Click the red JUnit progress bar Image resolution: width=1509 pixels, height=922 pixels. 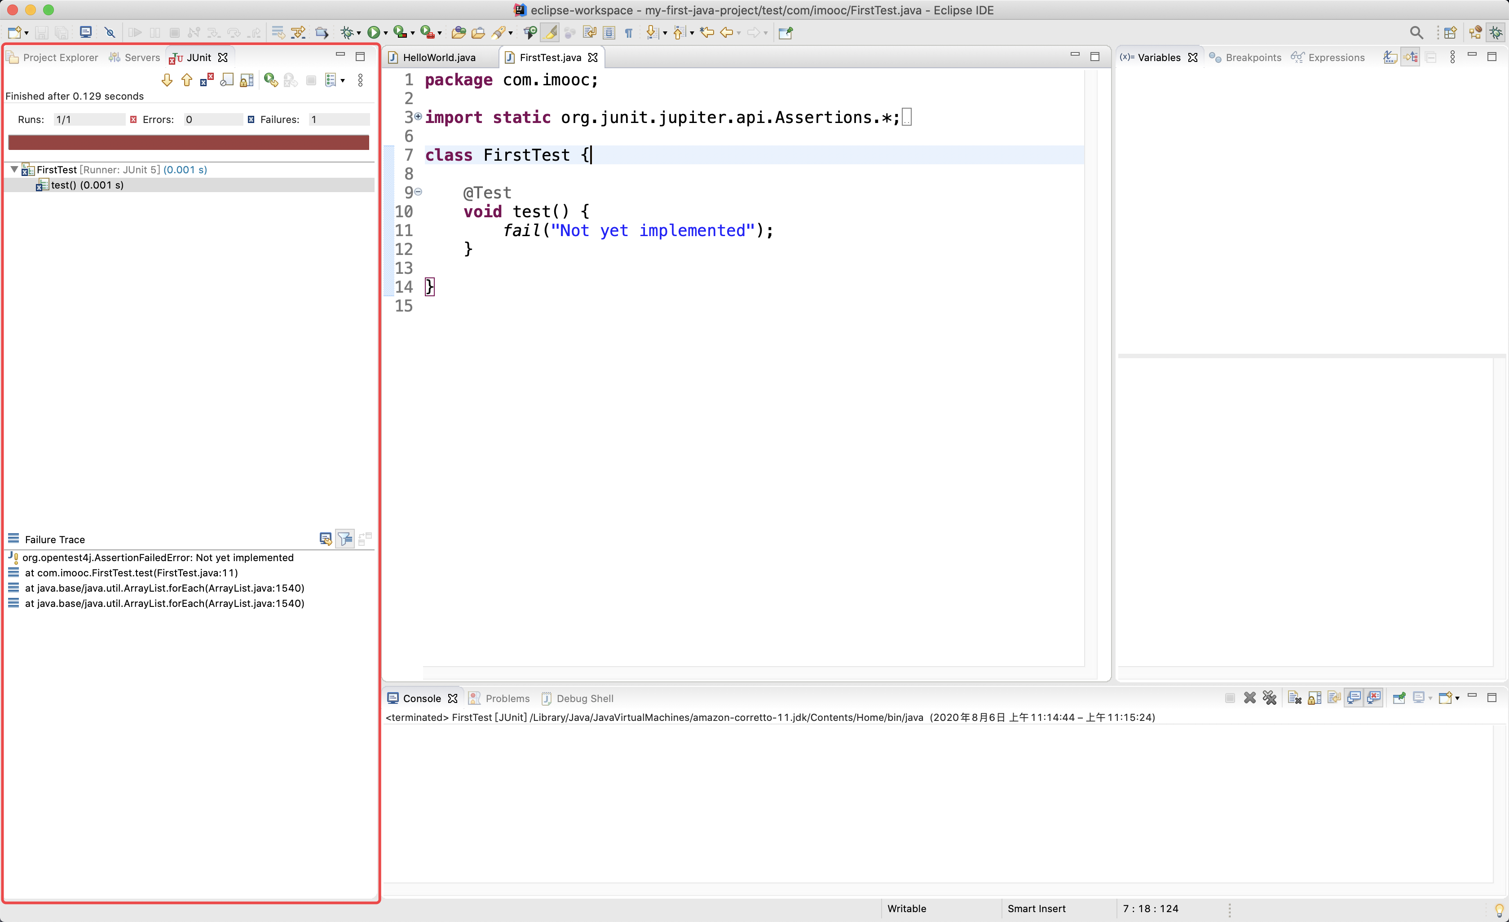coord(189,143)
